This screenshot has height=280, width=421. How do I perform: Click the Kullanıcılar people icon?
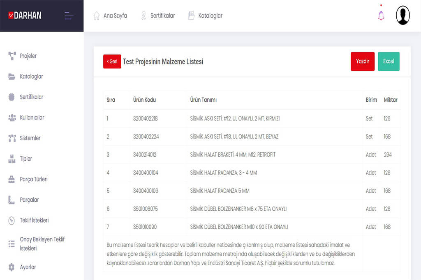tap(12, 118)
